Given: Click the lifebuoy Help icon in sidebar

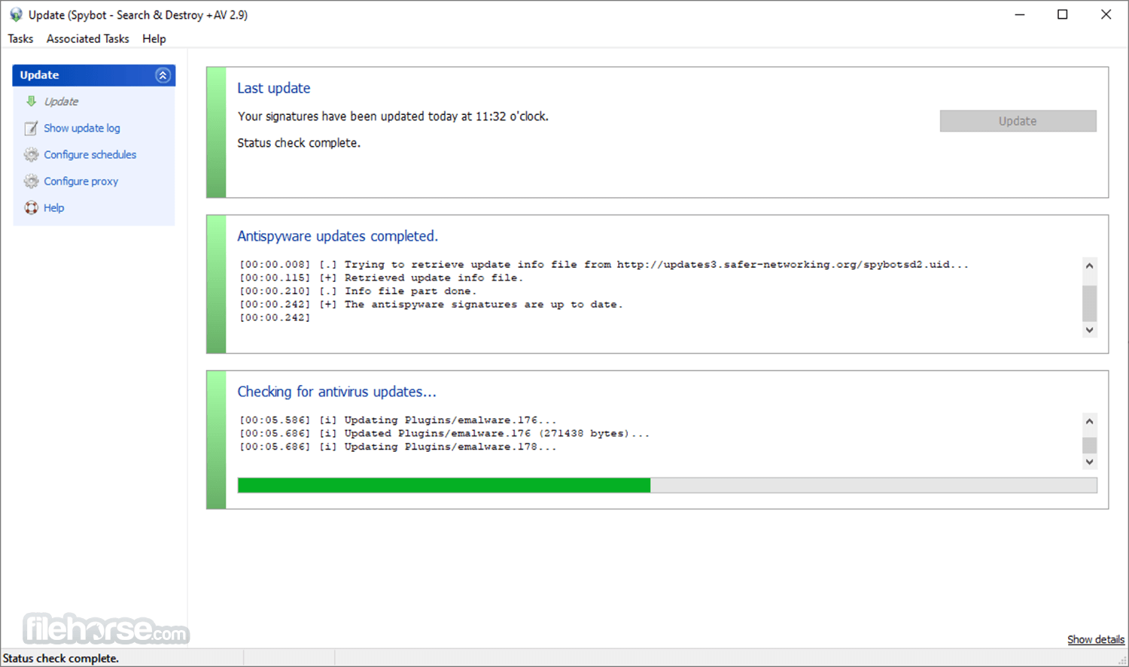Looking at the screenshot, I should click(31, 208).
